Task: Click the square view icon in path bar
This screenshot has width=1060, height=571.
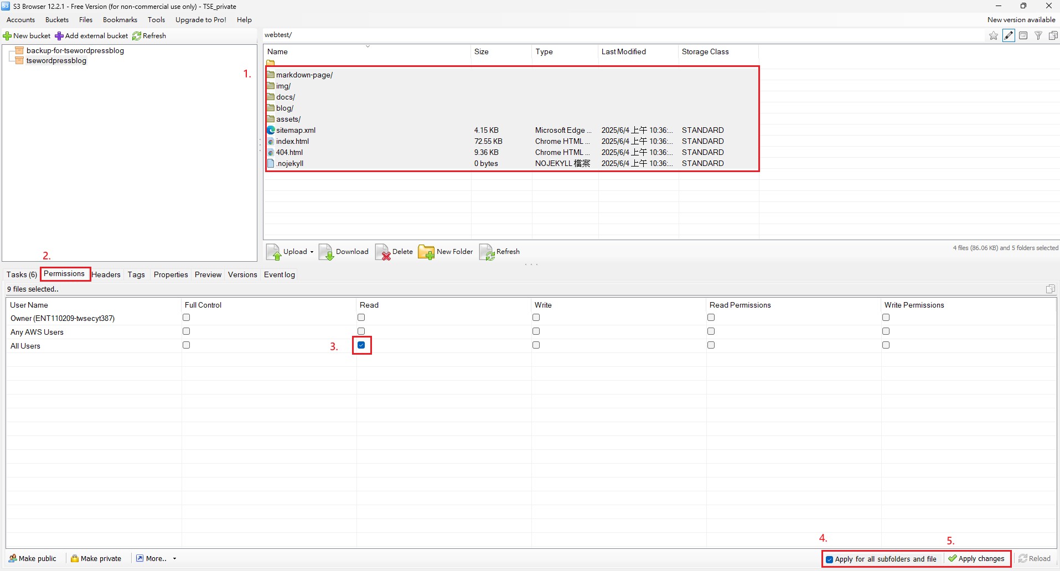Action: (x=1023, y=35)
